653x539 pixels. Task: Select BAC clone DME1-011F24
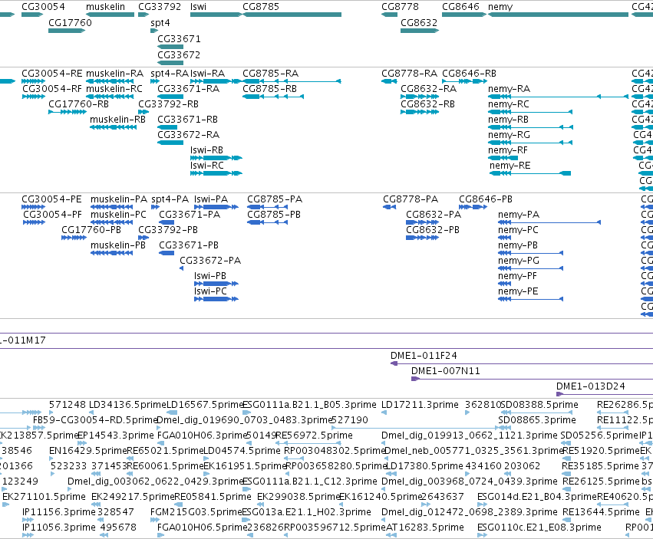point(521,363)
